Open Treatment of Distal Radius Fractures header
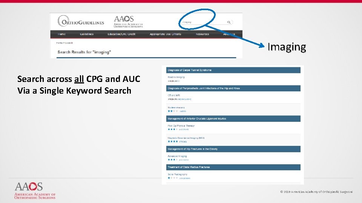Image resolution: width=362 pixels, height=203 pixels. [x=233, y=167]
